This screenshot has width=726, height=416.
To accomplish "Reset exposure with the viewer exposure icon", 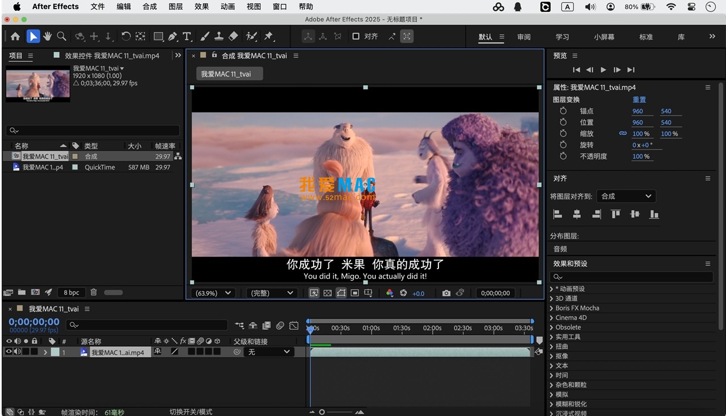I will (x=403, y=293).
